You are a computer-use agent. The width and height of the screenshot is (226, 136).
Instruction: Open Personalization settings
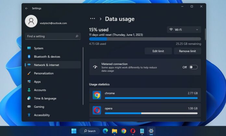[53, 73]
